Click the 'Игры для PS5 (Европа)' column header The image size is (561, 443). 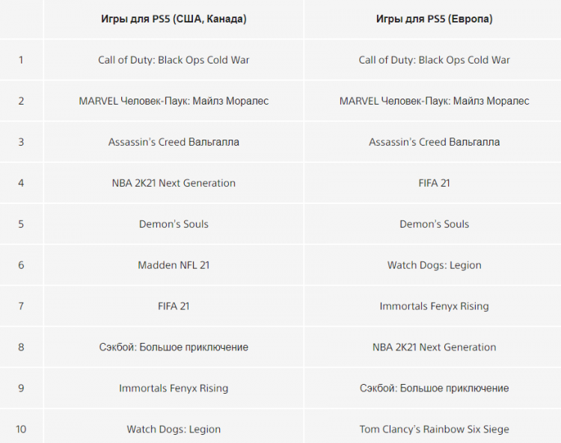click(x=434, y=19)
